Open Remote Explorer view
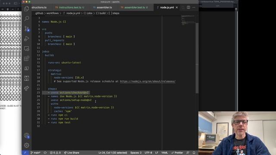 click(27, 49)
